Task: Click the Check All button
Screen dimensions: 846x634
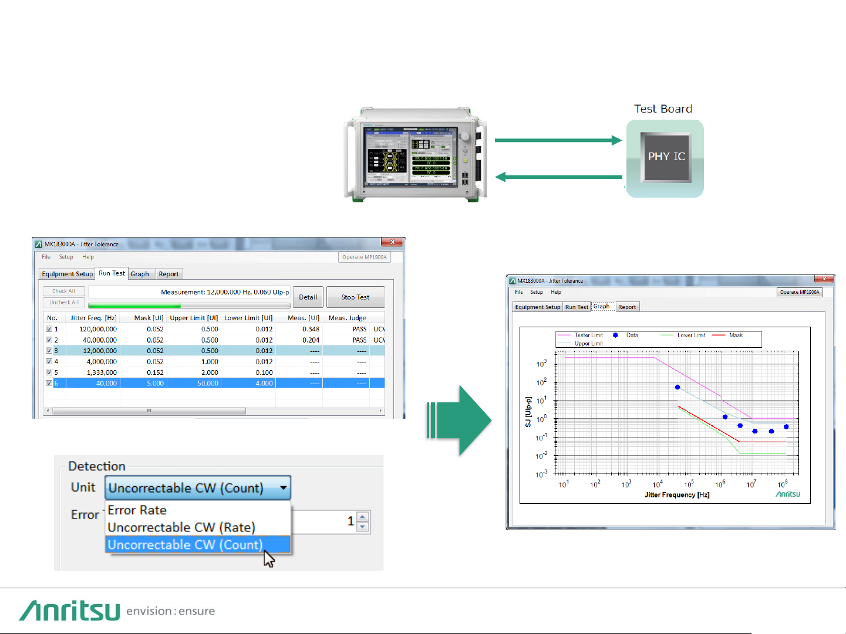Action: pos(64,291)
